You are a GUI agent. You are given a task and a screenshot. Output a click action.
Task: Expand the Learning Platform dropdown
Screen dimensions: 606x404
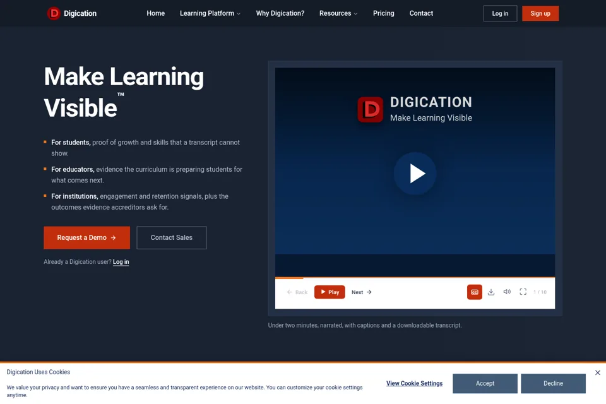click(210, 13)
